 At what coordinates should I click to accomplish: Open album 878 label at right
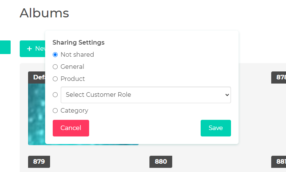pos(278,77)
